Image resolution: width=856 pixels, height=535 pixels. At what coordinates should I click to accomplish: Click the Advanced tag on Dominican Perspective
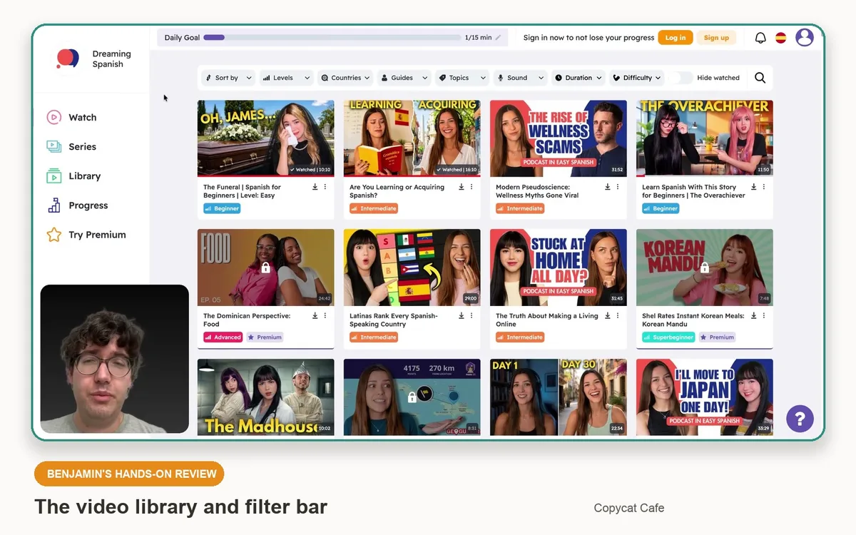(223, 337)
